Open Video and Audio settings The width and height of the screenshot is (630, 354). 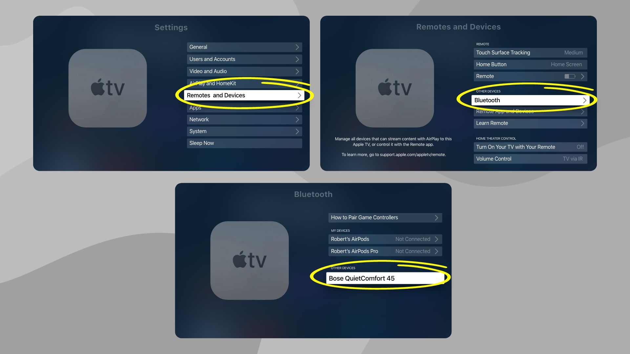[244, 71]
